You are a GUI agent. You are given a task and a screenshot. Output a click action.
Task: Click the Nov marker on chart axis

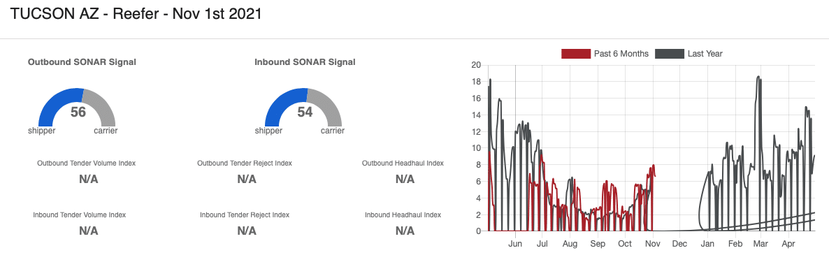point(653,244)
